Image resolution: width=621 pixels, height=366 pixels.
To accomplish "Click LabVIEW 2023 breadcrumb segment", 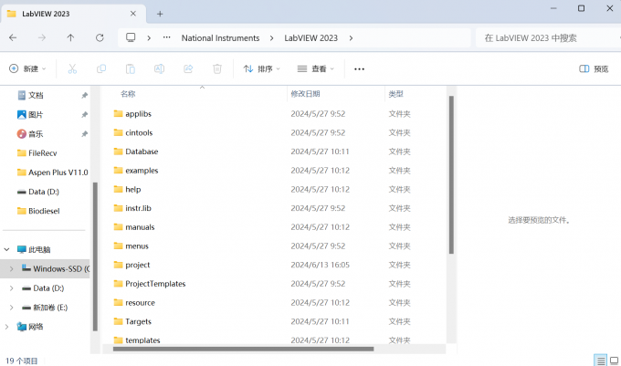I will [x=310, y=38].
